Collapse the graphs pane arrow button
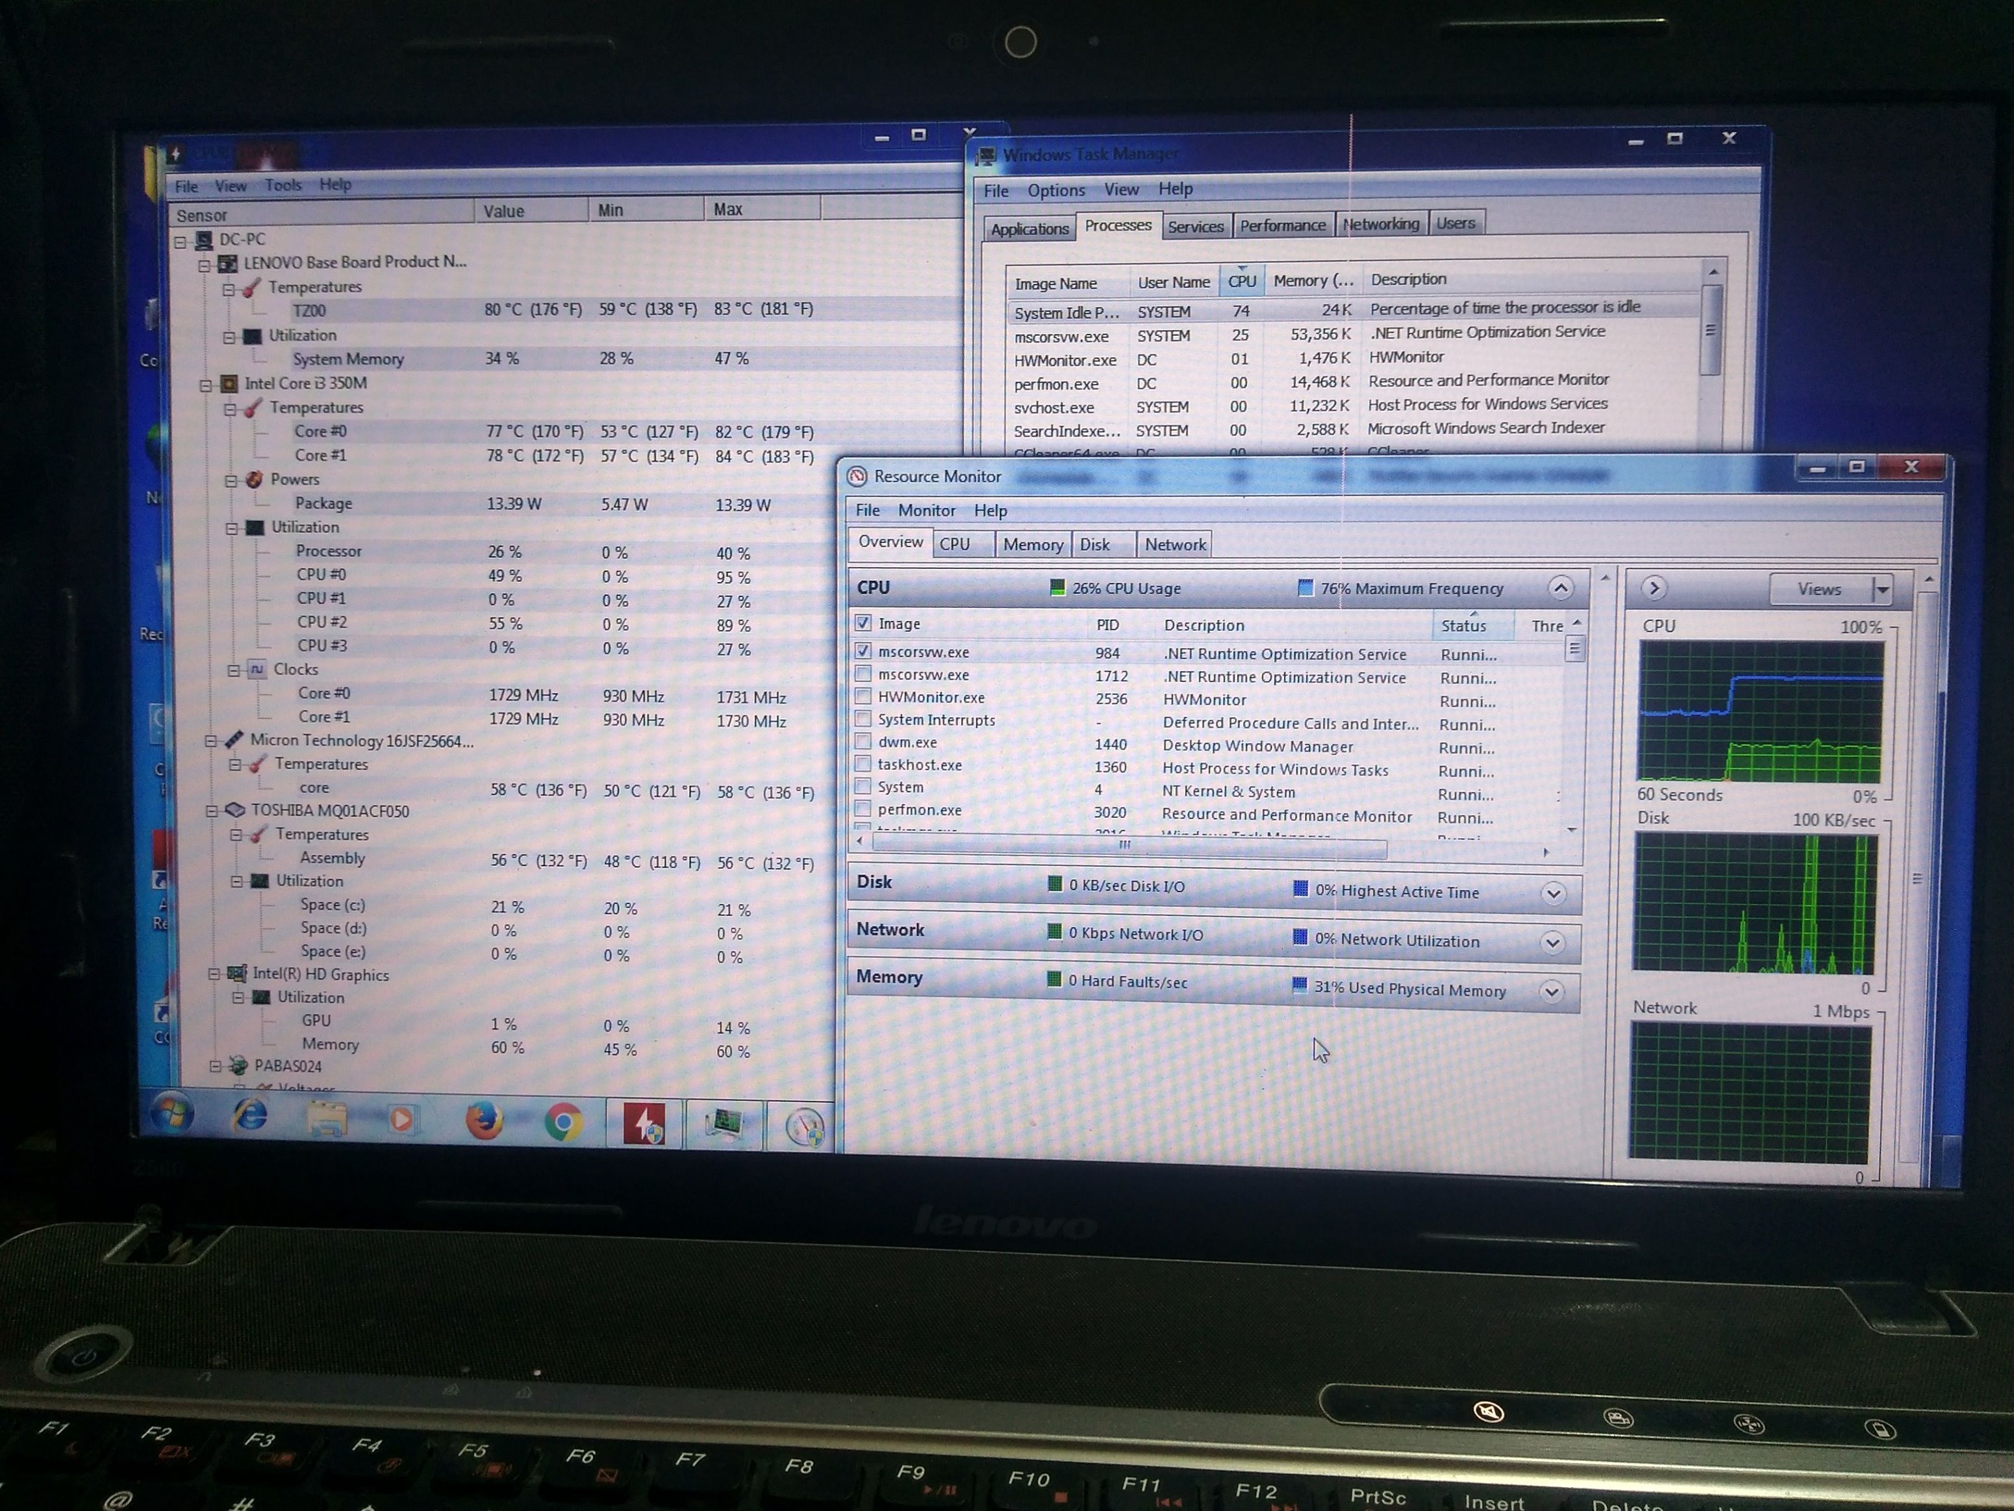The width and height of the screenshot is (2014, 1511). 1654,589
